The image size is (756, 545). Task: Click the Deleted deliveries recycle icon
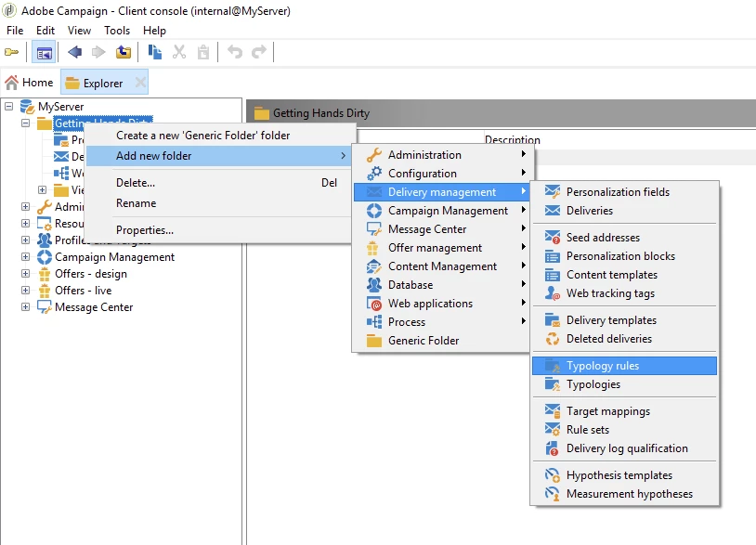tap(553, 339)
